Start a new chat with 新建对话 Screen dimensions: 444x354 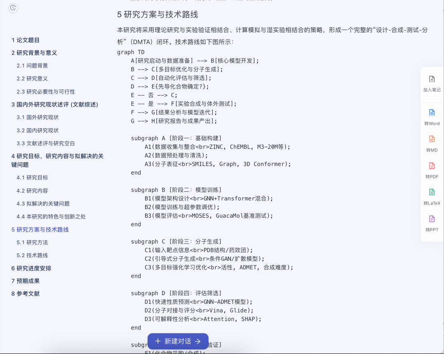[178, 341]
